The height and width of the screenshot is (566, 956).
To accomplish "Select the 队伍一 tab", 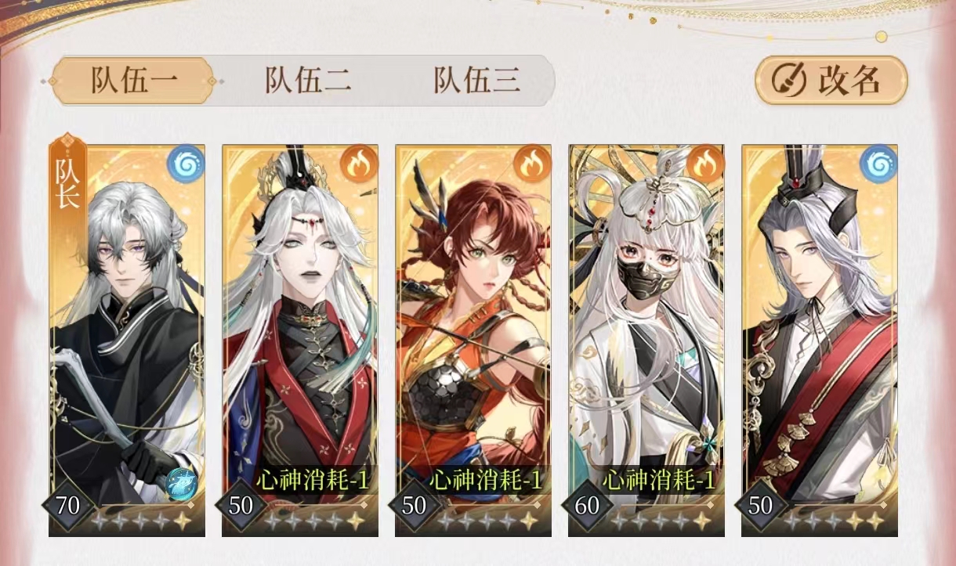I will click(x=133, y=81).
